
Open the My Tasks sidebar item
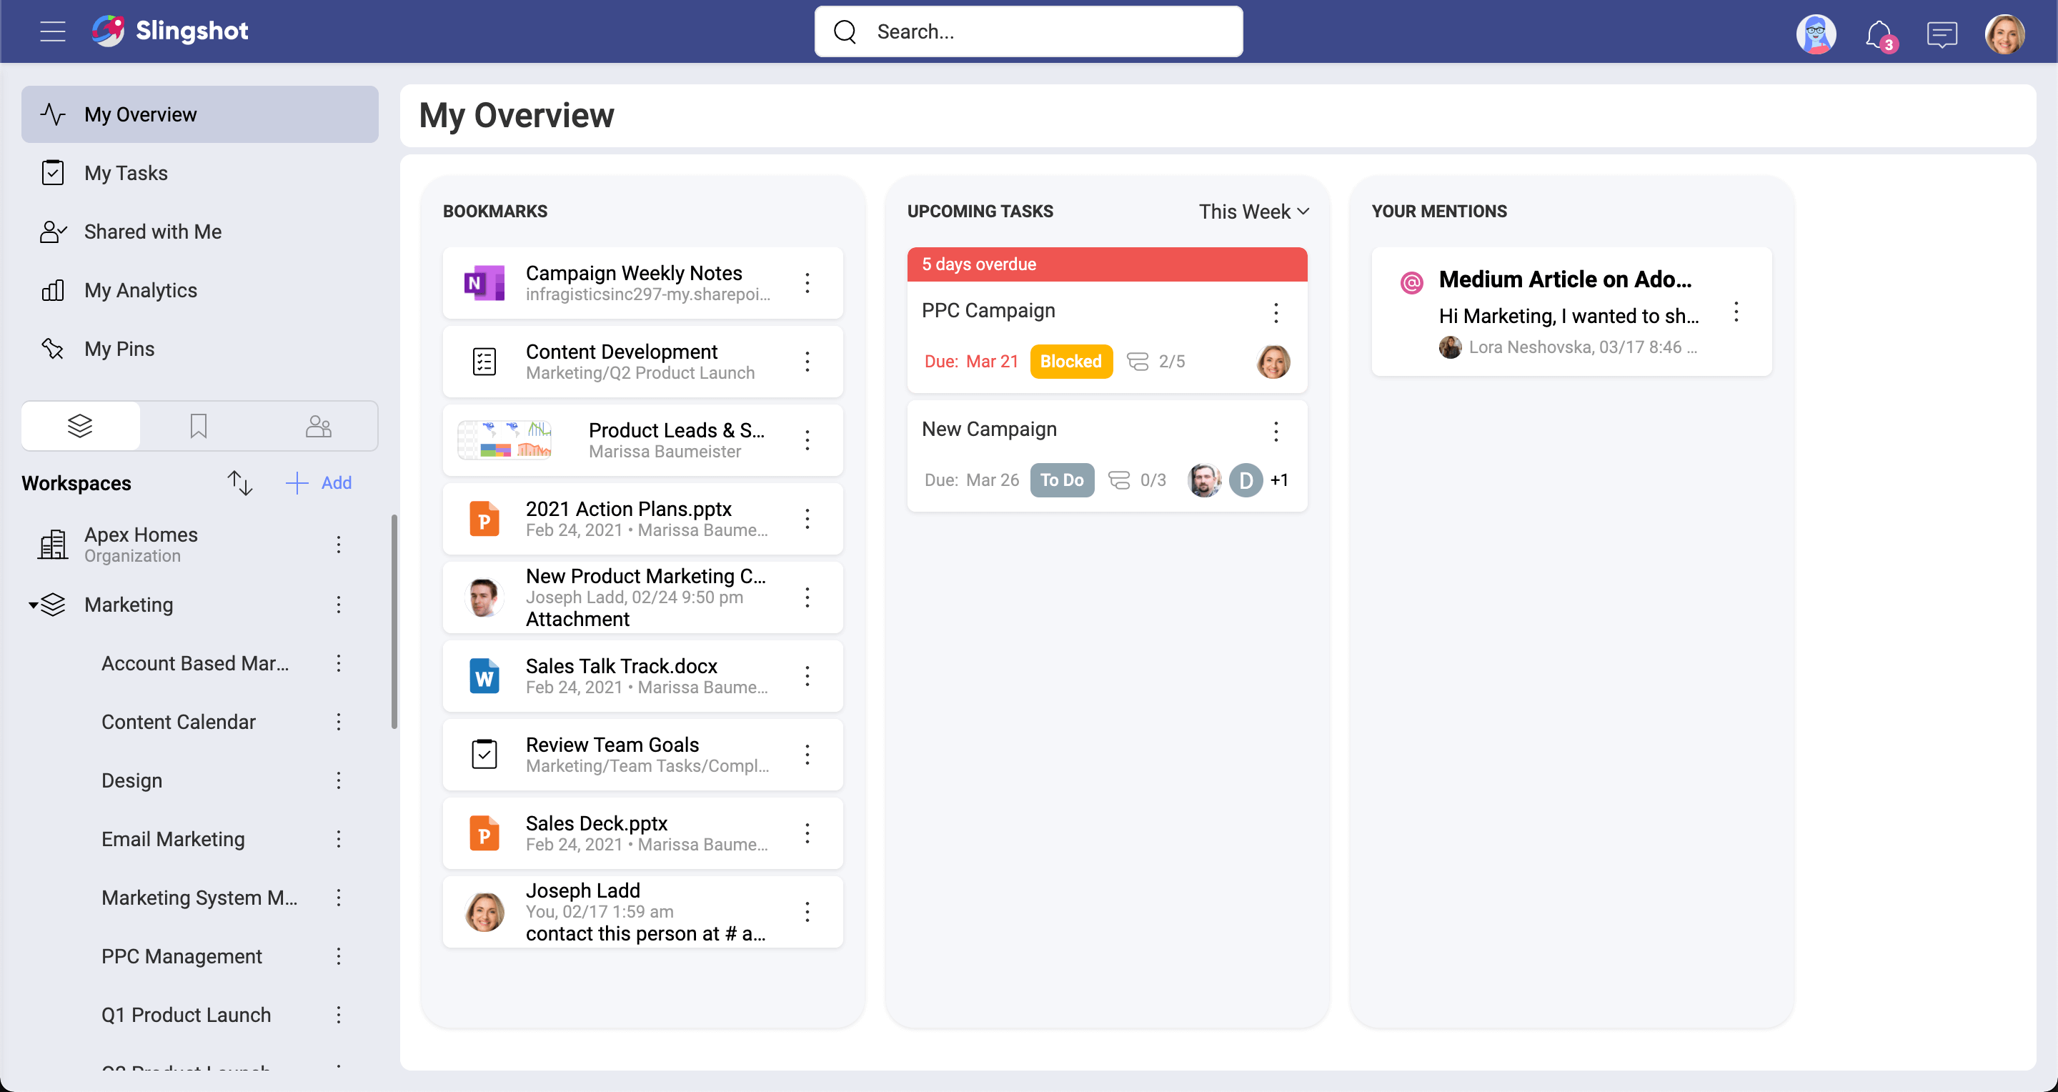click(x=126, y=172)
